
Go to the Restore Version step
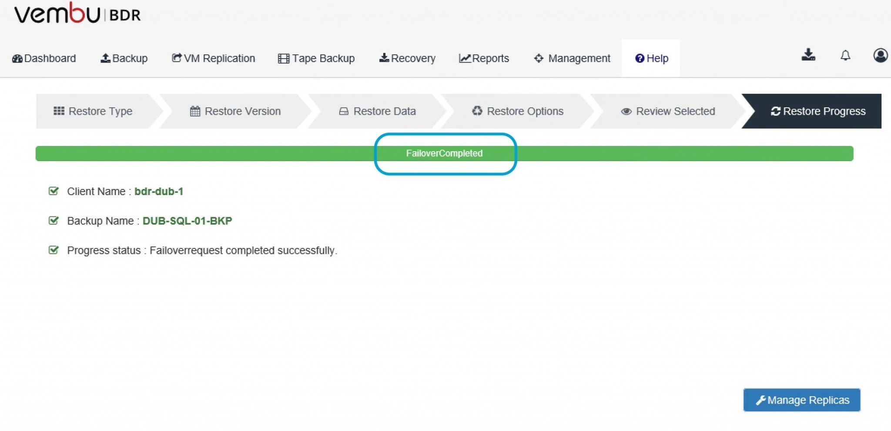click(235, 111)
